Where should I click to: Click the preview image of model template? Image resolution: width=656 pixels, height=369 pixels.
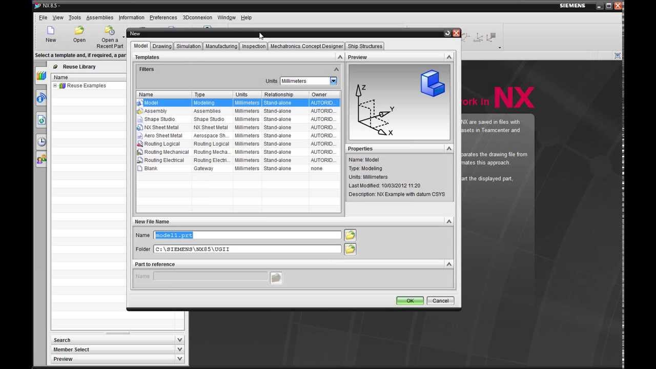point(399,102)
